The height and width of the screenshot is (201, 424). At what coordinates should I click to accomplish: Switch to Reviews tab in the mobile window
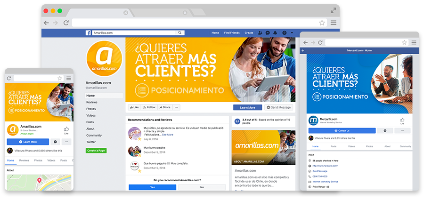pyautogui.click(x=24, y=161)
